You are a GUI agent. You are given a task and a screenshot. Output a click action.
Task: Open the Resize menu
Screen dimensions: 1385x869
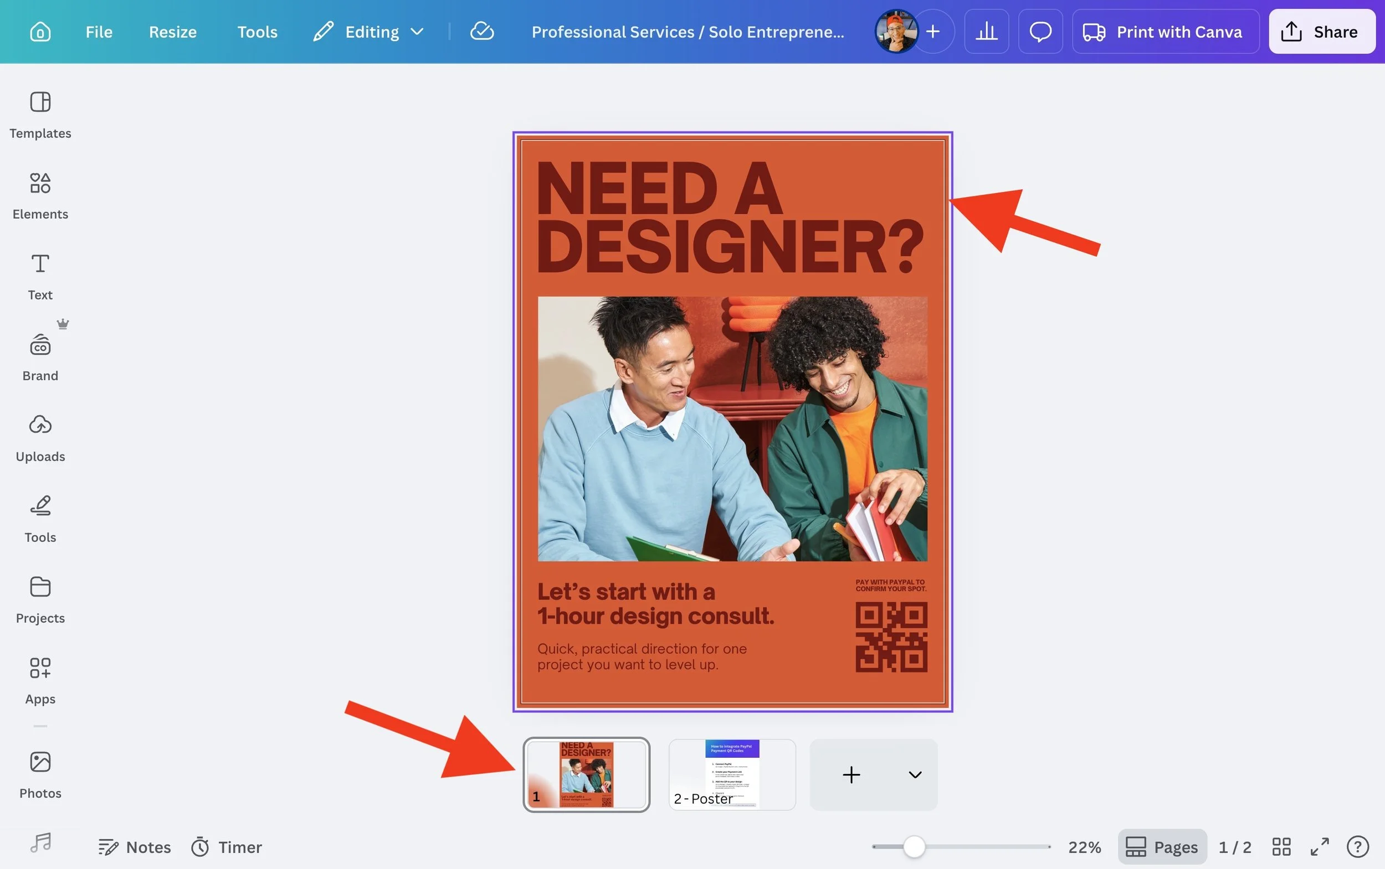click(172, 32)
